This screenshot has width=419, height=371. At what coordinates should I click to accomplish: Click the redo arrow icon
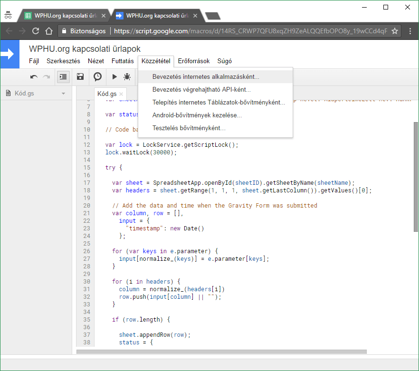click(47, 76)
